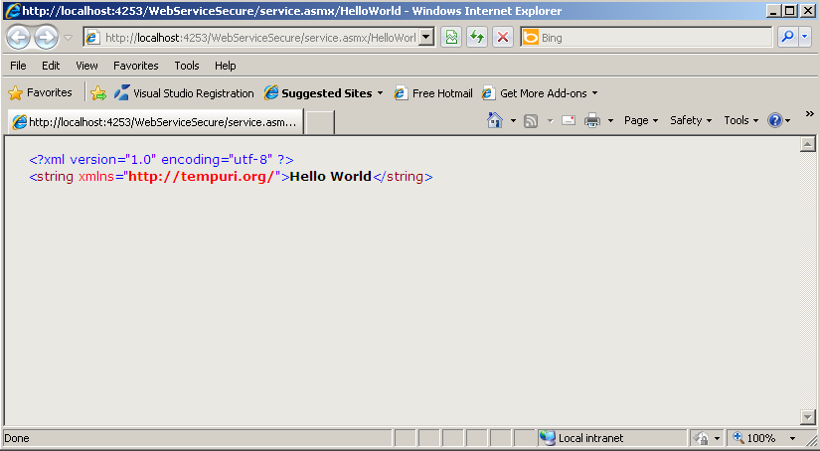This screenshot has width=820, height=451.
Task: Click the 100% zoom level button
Action: 754,438
